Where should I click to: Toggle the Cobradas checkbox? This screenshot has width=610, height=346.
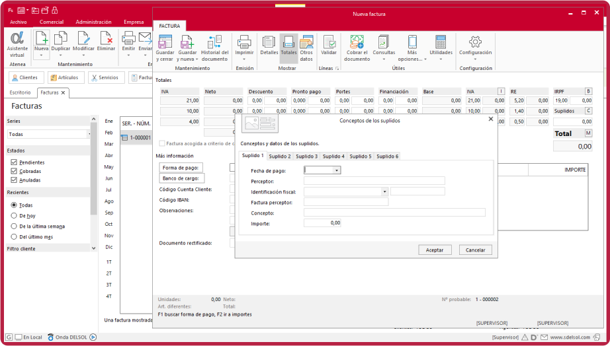[x=14, y=171]
